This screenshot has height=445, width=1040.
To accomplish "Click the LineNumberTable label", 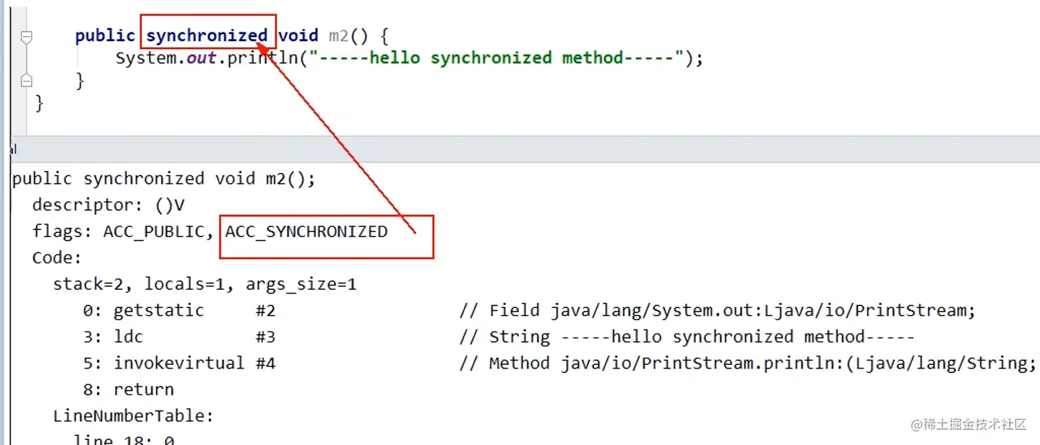I will click(134, 415).
